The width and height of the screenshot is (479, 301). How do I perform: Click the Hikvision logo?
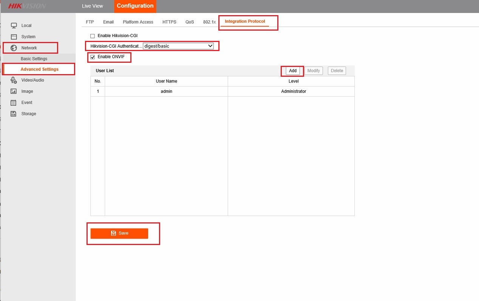tap(27, 6)
